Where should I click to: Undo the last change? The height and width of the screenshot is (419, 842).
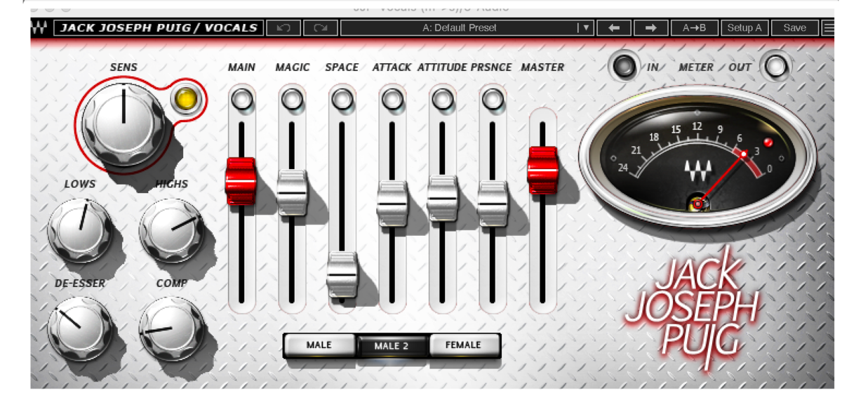(283, 28)
